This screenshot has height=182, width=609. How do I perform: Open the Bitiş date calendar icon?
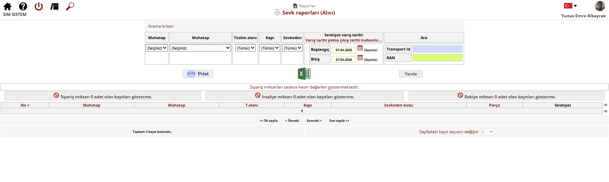360,58
